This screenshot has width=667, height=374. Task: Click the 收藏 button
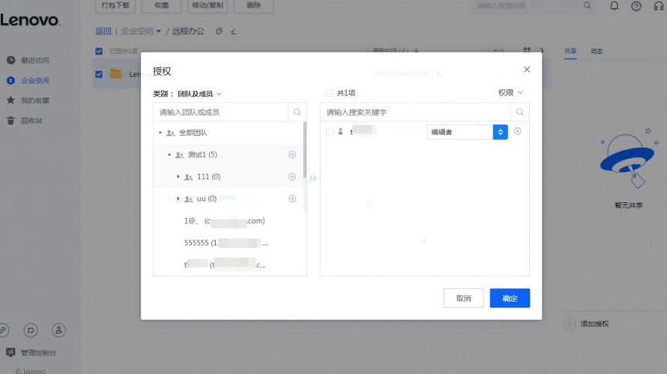pyautogui.click(x=162, y=5)
